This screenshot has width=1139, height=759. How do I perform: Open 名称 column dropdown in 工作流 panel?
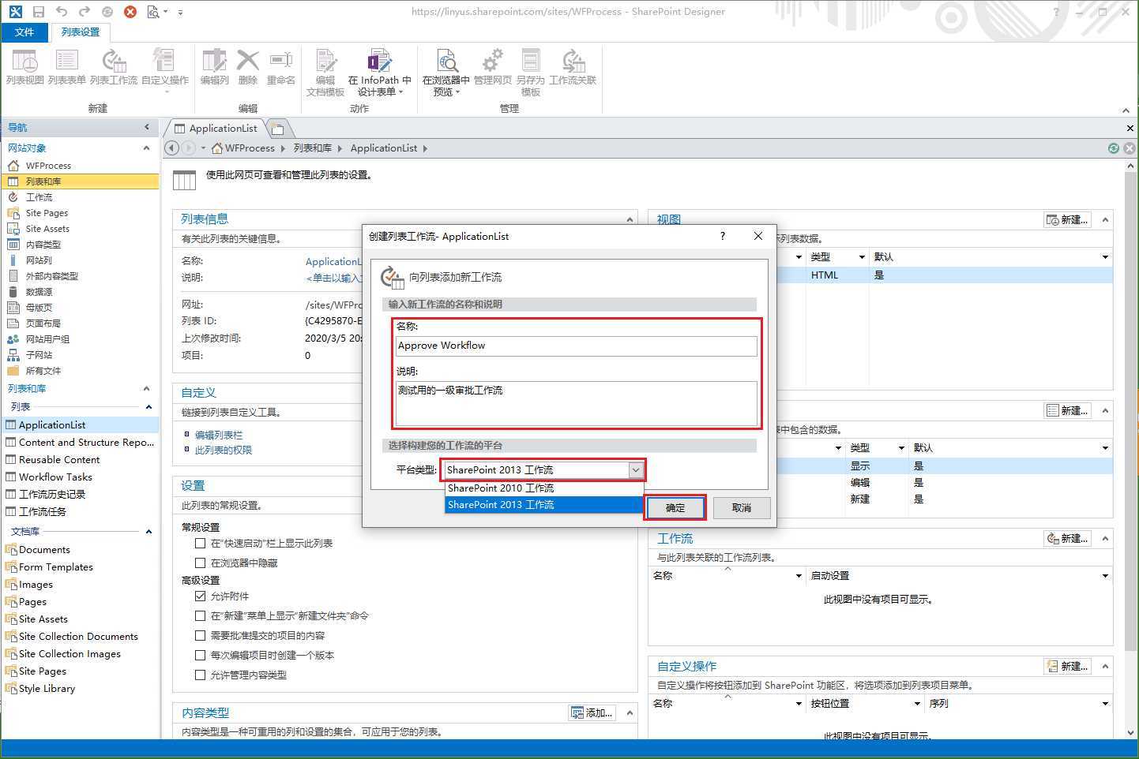click(x=799, y=576)
